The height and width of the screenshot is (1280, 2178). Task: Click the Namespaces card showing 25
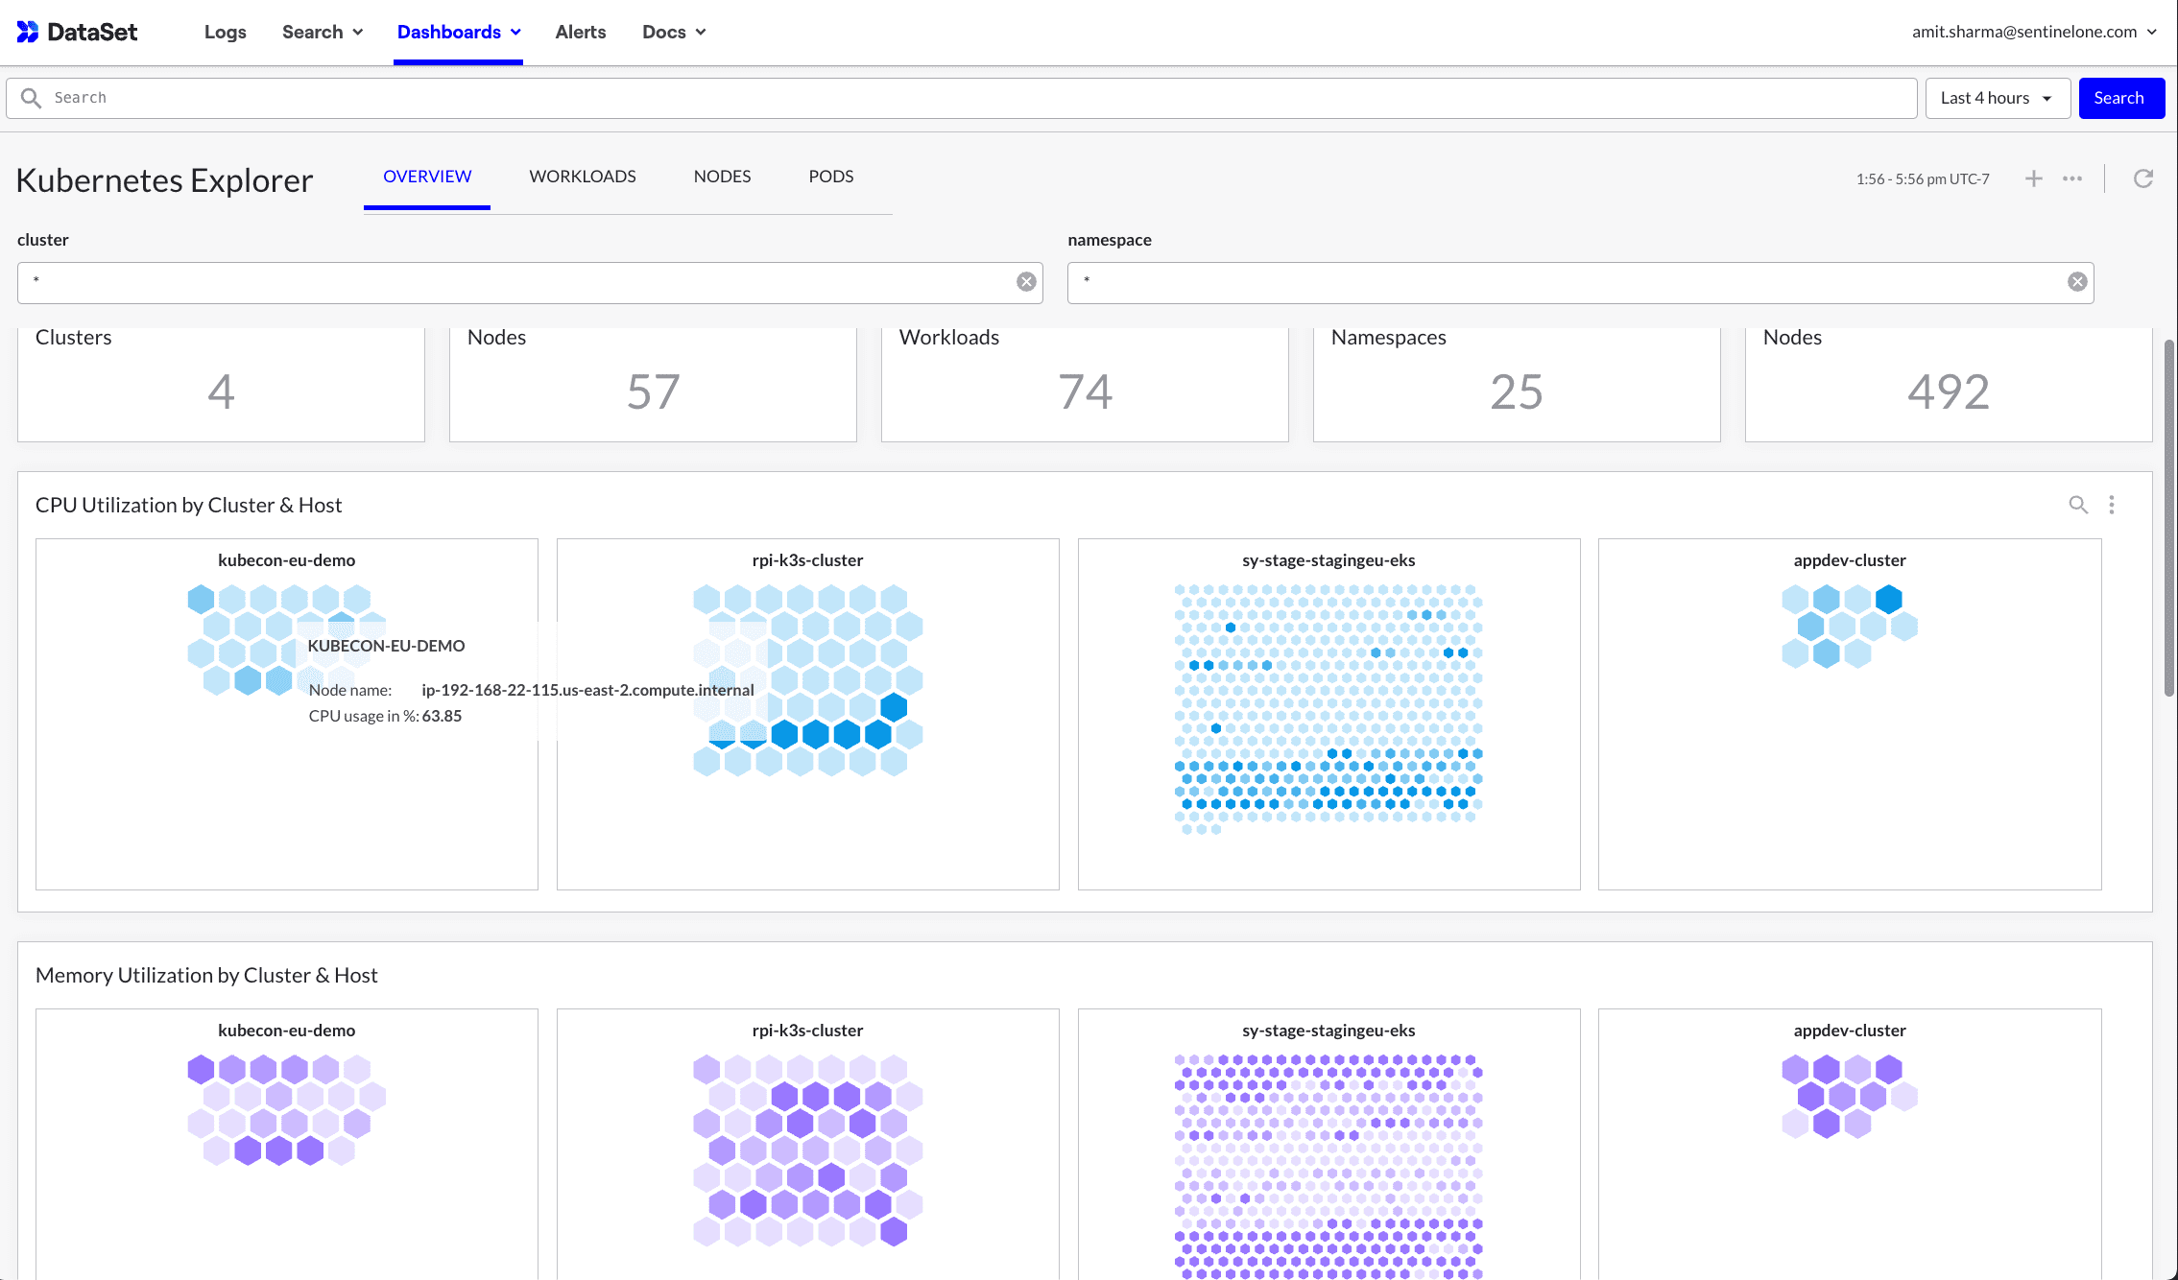[1517, 384]
